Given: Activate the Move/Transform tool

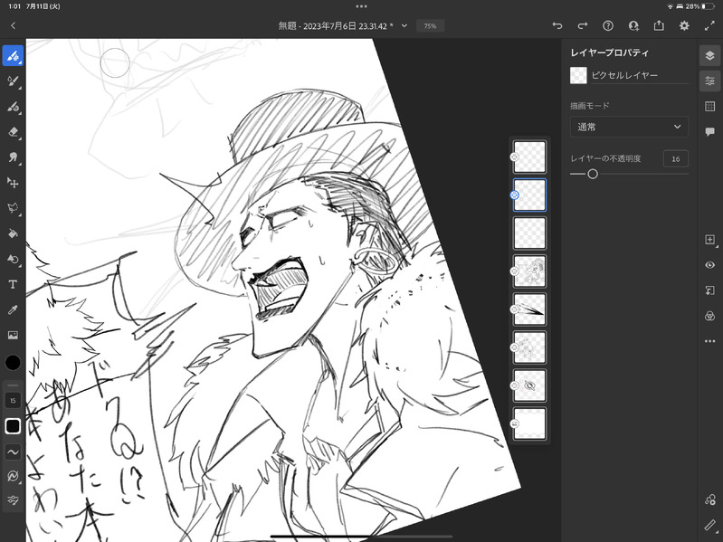Looking at the screenshot, I should click(x=13, y=183).
